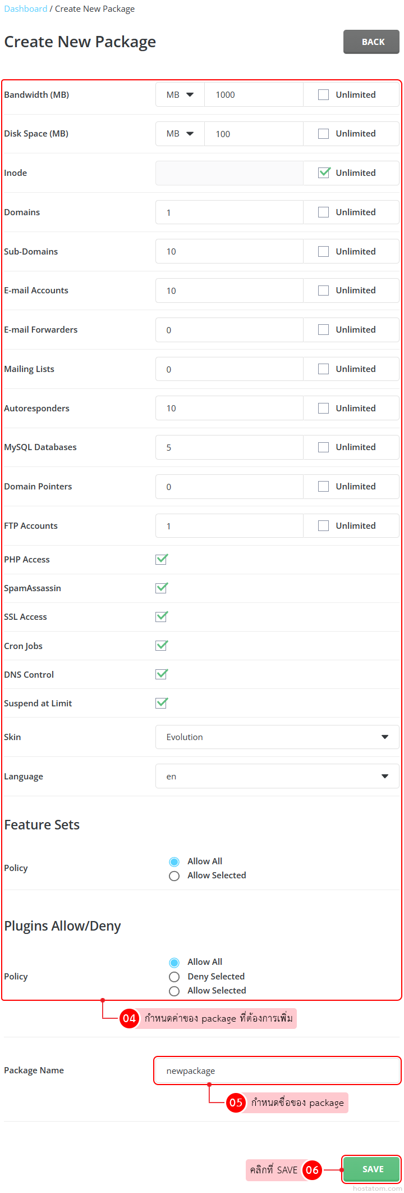Viewport: 404px width, 1193px height.
Task: Select Allow Selected under Feature Sets
Action: [x=175, y=876]
